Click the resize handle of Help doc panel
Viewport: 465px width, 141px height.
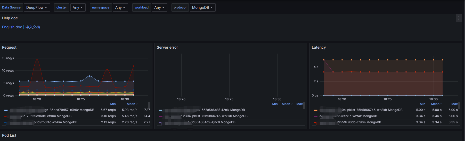click(460, 39)
